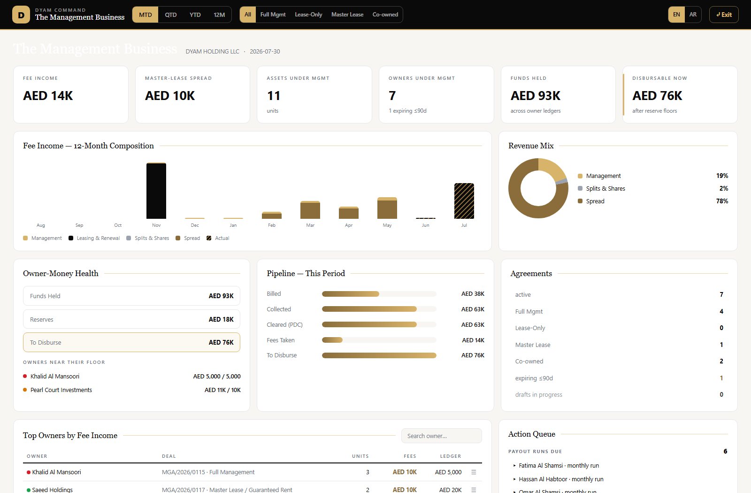Open the Funds Held KPI card
The height and width of the screenshot is (493, 751).
pyautogui.click(x=558, y=94)
